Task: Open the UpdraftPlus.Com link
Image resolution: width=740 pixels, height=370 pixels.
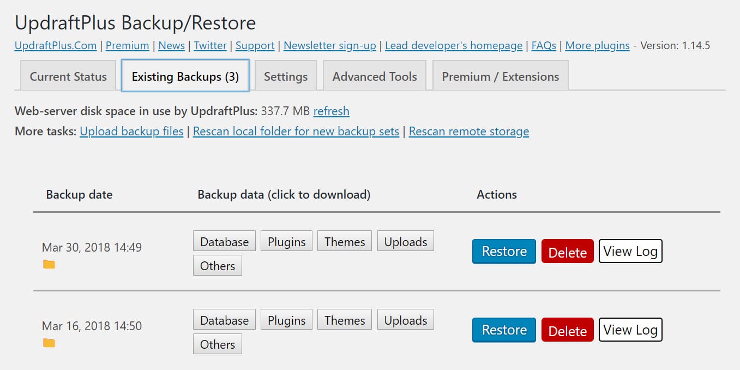Action: (56, 46)
